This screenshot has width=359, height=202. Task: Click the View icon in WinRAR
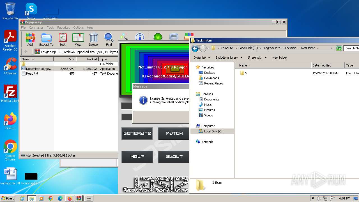tap(78, 39)
